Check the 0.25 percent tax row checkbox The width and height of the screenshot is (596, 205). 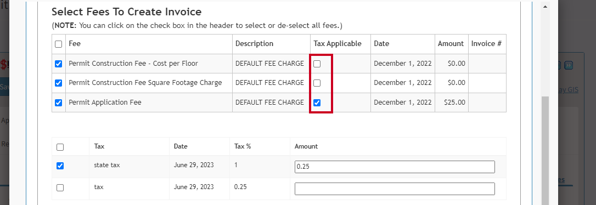pyautogui.click(x=60, y=187)
